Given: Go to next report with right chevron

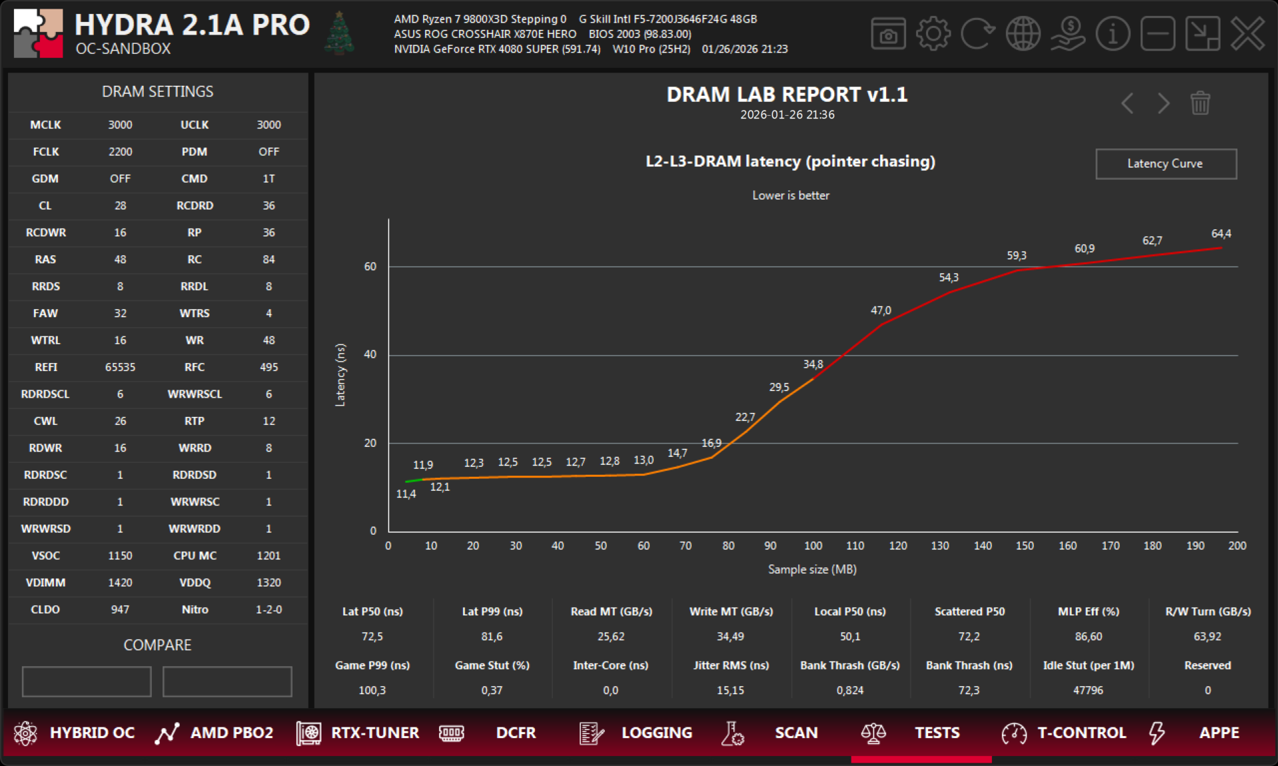Looking at the screenshot, I should tap(1163, 103).
